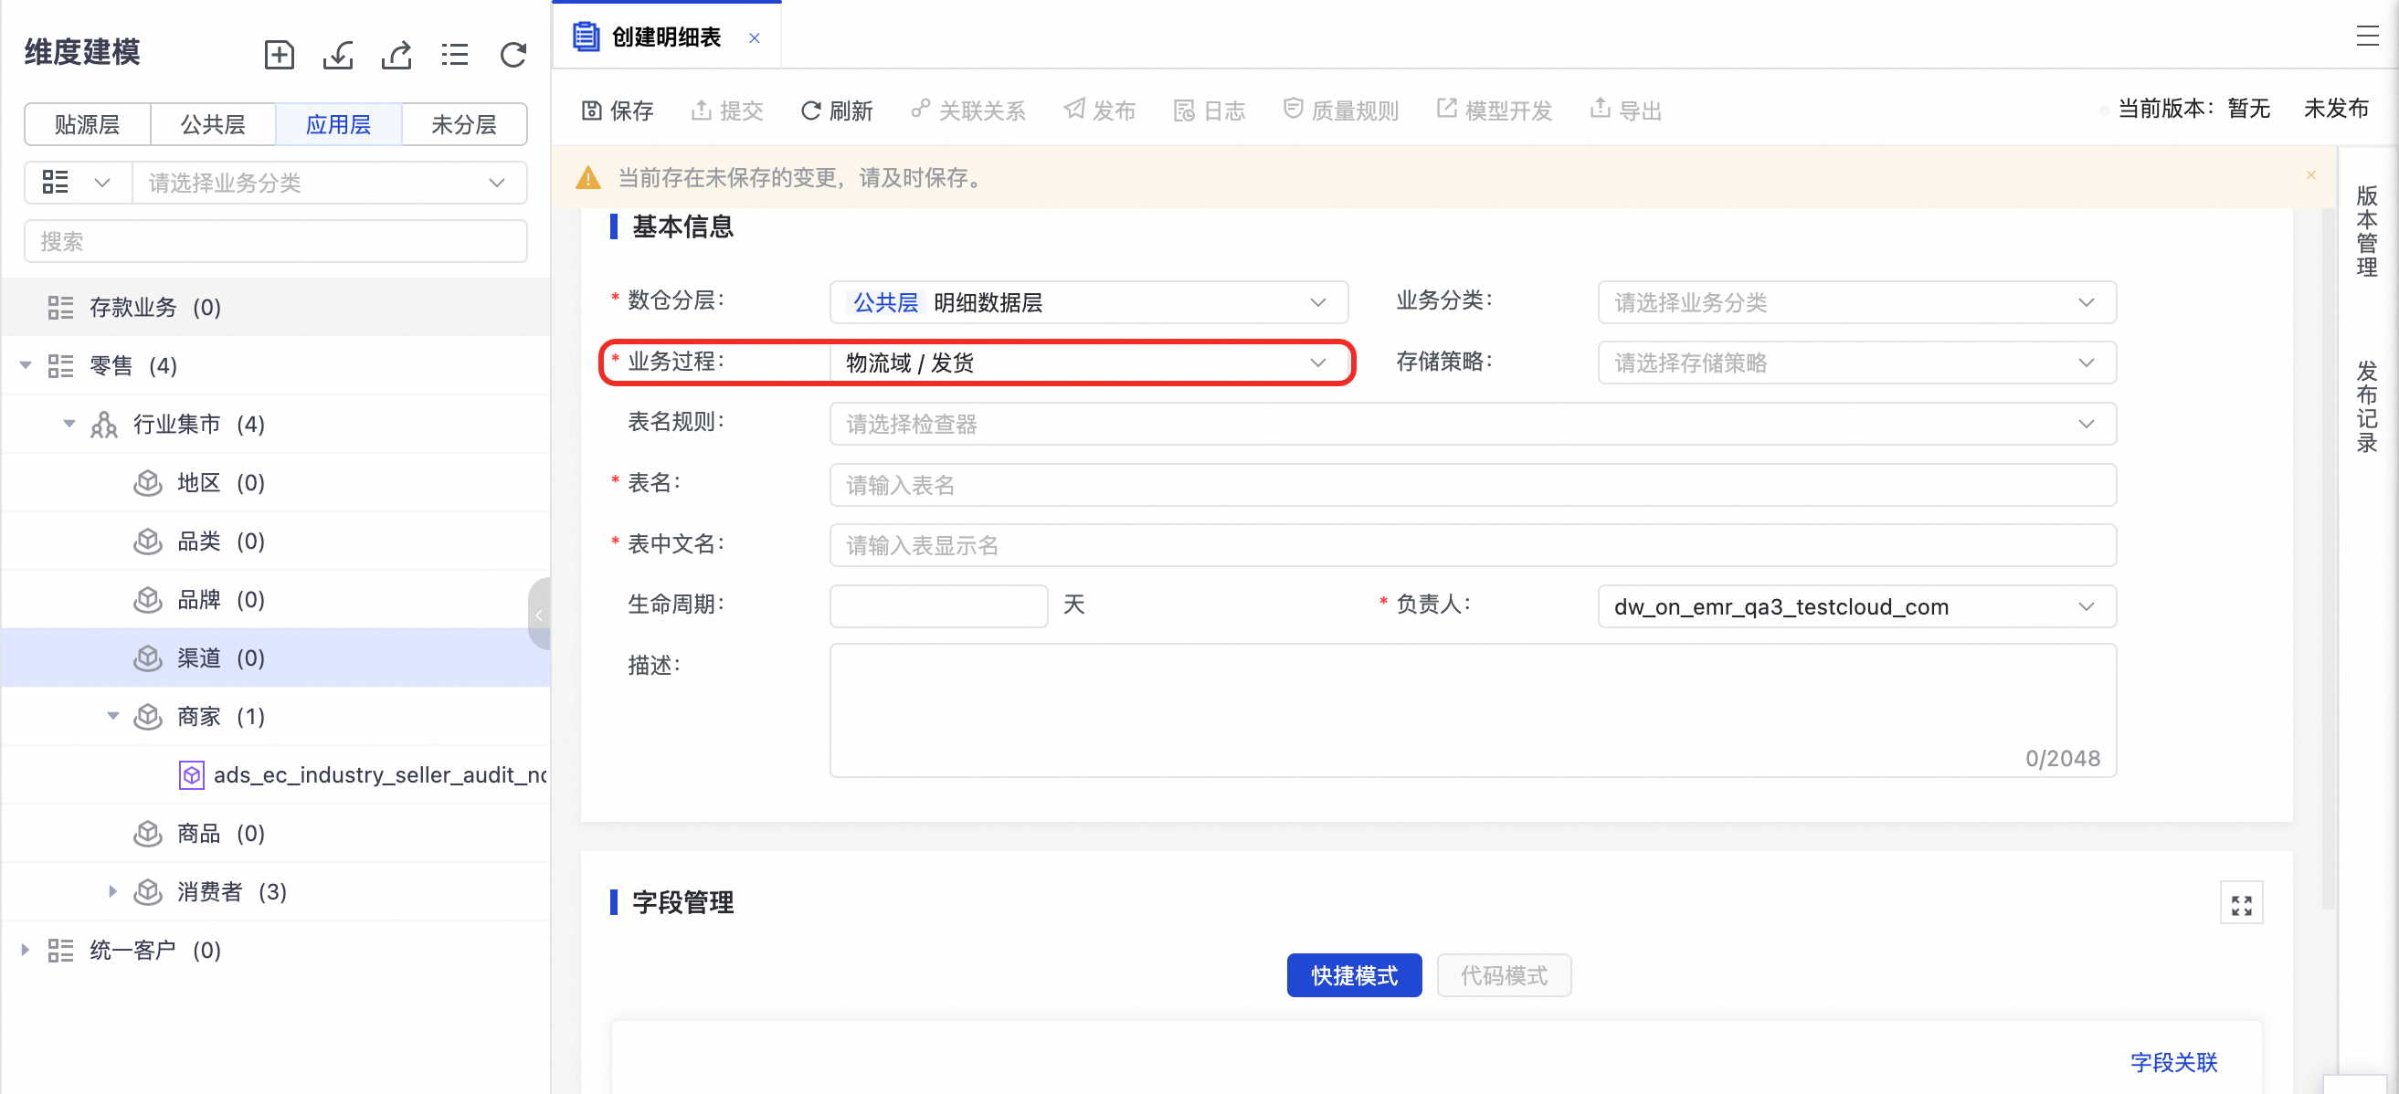Close the 创建明细表 tab
Screen dimensions: 2399x1094
click(755, 38)
